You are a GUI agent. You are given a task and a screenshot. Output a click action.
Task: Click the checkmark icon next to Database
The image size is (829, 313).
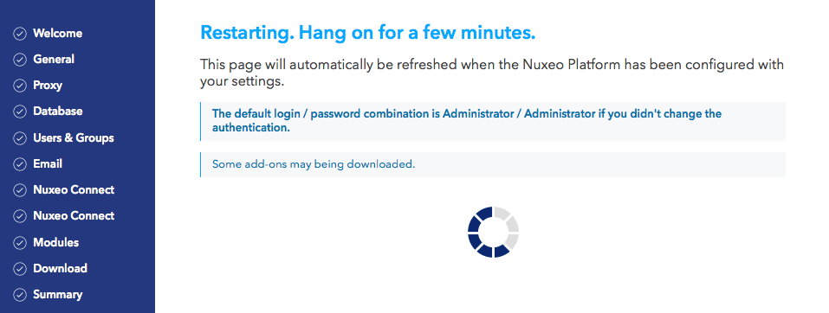(x=20, y=112)
